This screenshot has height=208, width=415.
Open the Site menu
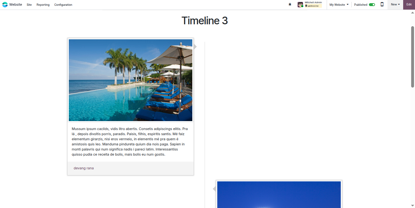pos(29,5)
